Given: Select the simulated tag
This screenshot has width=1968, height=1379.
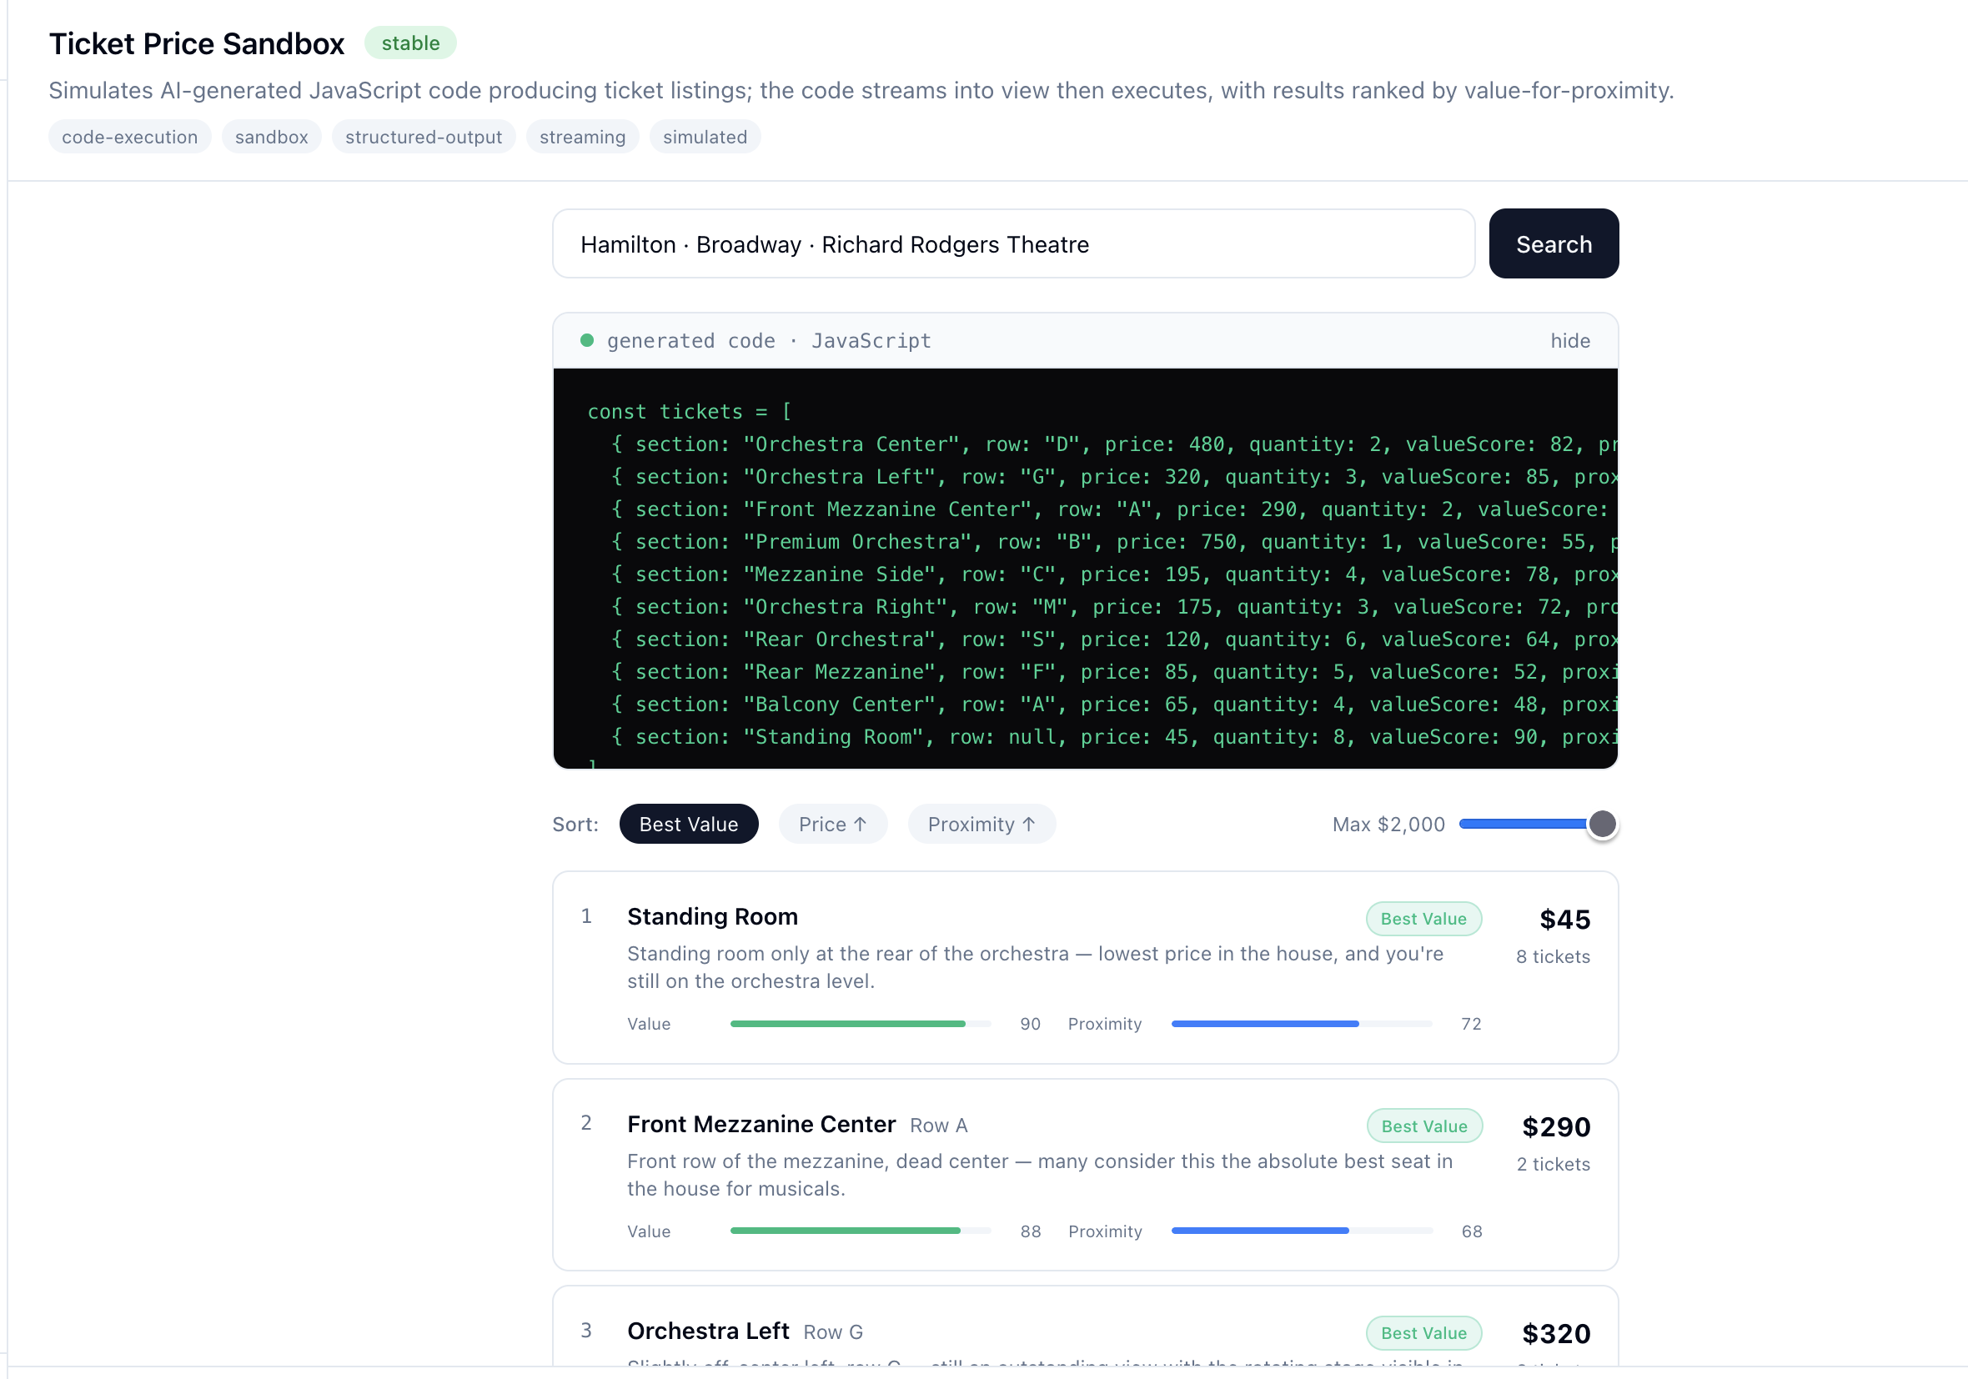Looking at the screenshot, I should click(704, 137).
